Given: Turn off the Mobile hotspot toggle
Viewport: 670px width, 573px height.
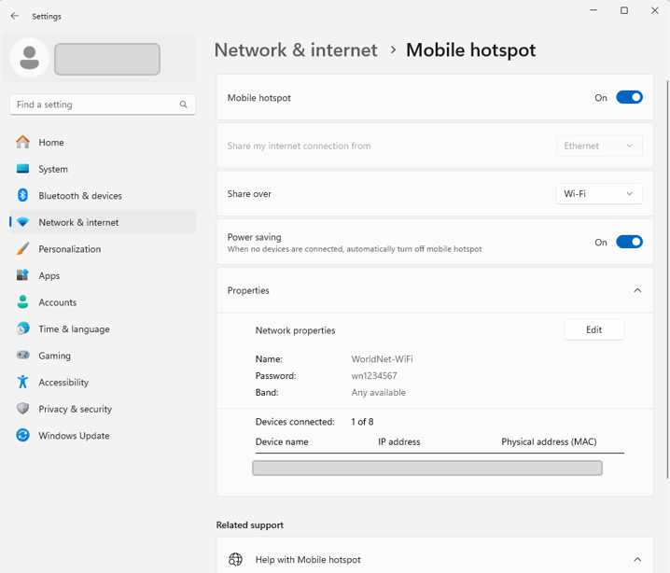Looking at the screenshot, I should pyautogui.click(x=629, y=97).
